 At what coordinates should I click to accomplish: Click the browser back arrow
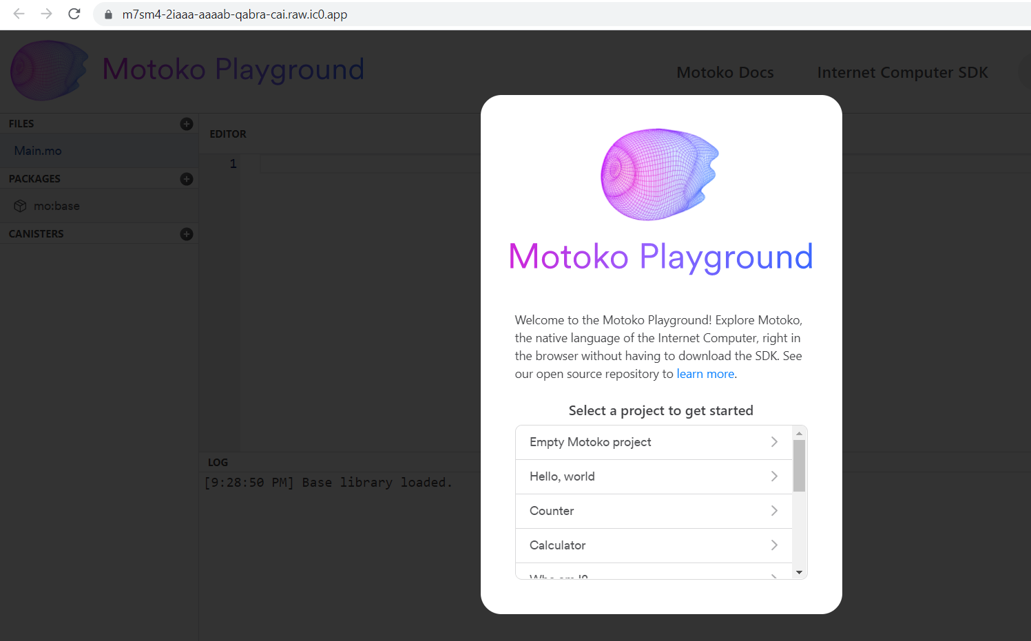click(19, 14)
